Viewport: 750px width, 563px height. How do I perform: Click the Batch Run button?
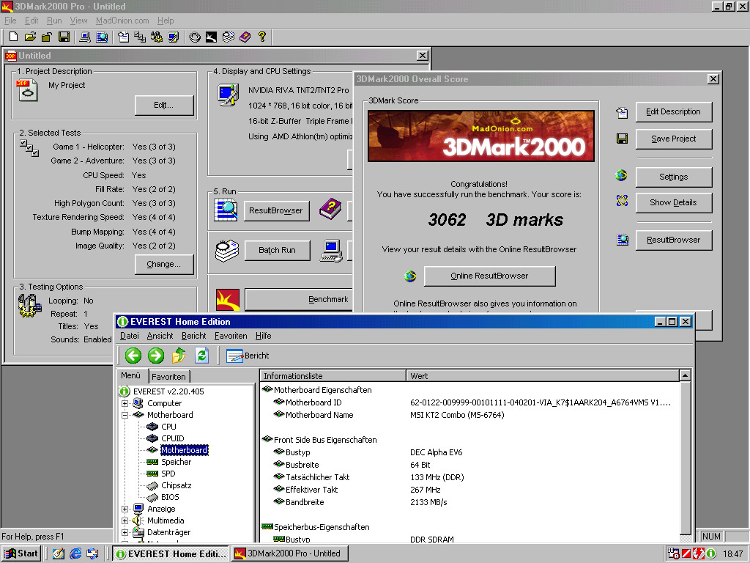pos(277,251)
